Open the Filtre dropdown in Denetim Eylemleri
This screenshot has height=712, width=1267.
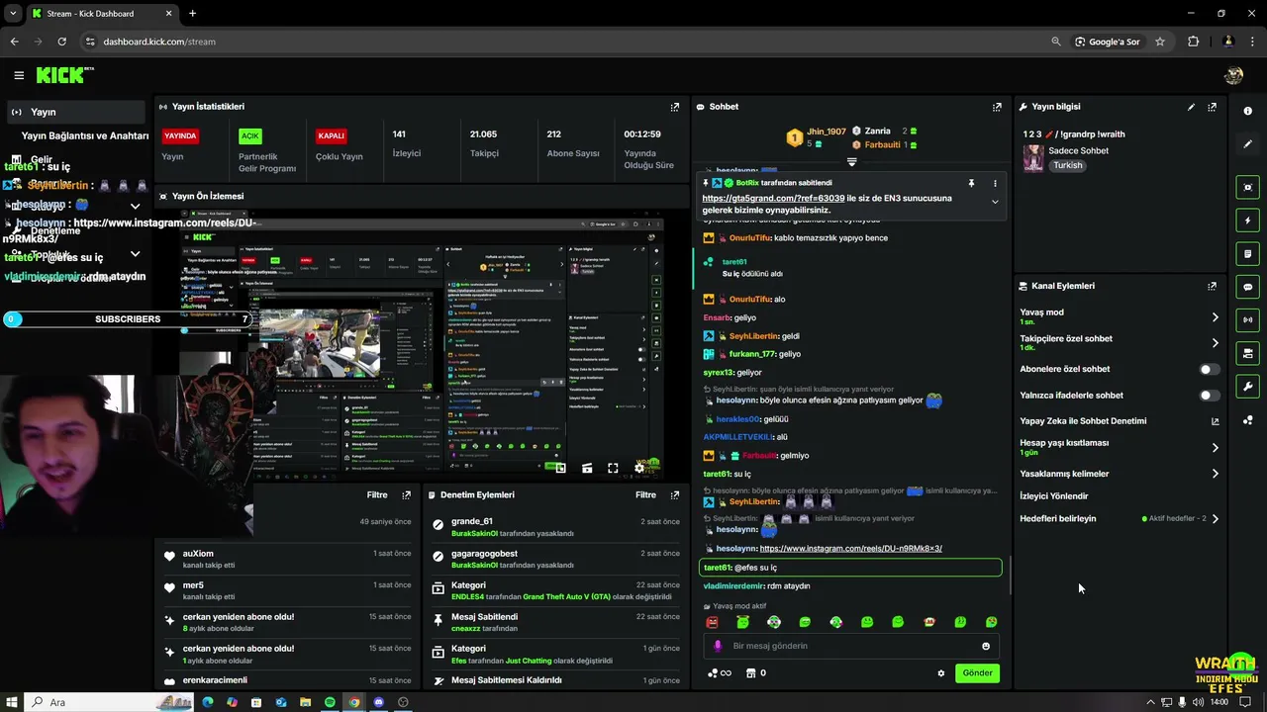click(645, 494)
